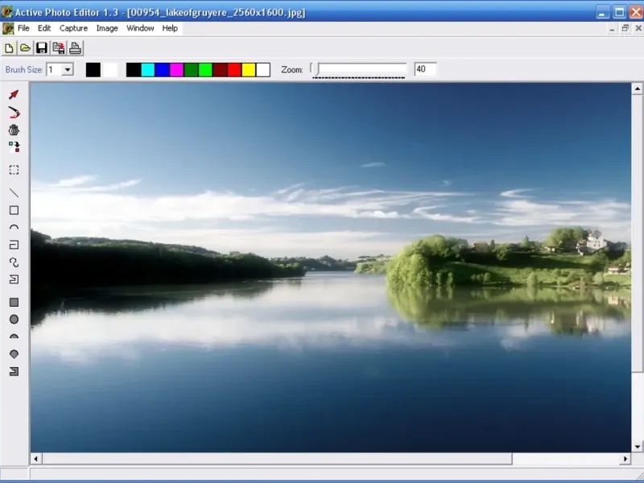Select the red arrow pointer tool
Image resolution: width=644 pixels, height=483 pixels.
(x=14, y=95)
